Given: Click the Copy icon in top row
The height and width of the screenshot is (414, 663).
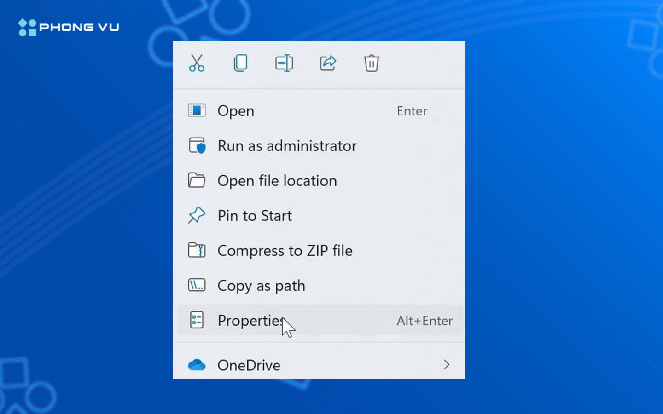Looking at the screenshot, I should click(x=240, y=63).
